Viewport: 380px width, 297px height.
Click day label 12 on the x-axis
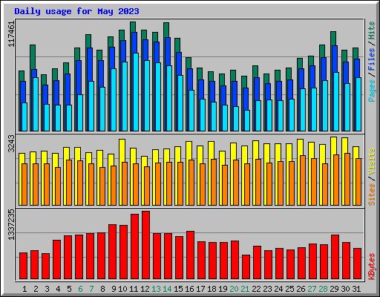click(x=145, y=289)
